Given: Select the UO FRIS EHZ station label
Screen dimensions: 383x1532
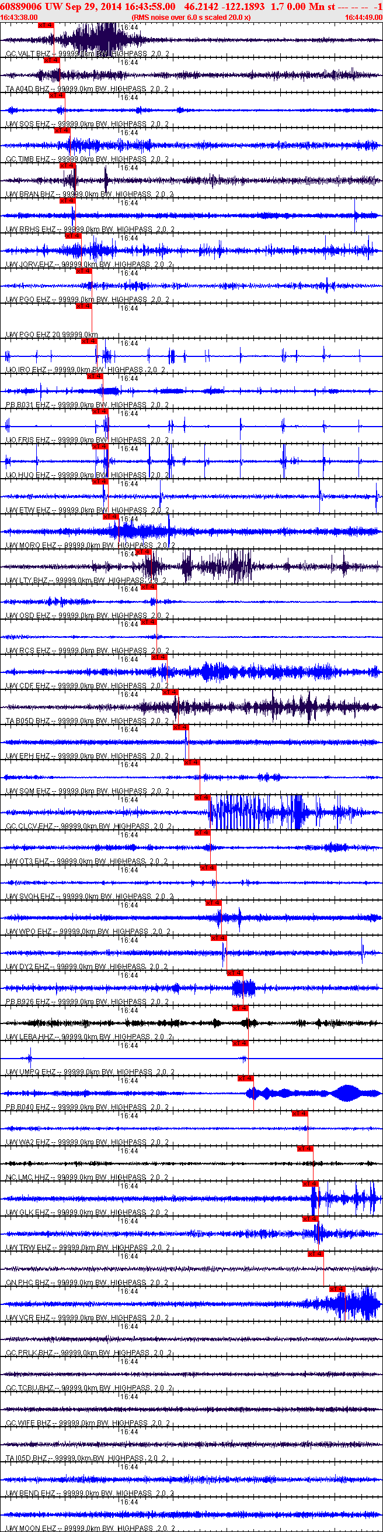Looking at the screenshot, I should (x=88, y=440).
